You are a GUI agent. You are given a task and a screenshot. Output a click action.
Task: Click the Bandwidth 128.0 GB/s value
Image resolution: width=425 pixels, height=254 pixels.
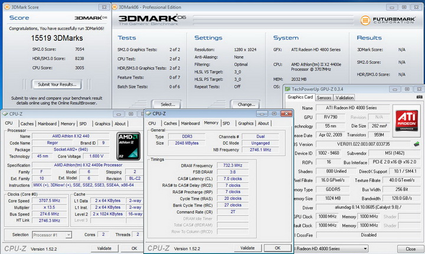click(402, 198)
